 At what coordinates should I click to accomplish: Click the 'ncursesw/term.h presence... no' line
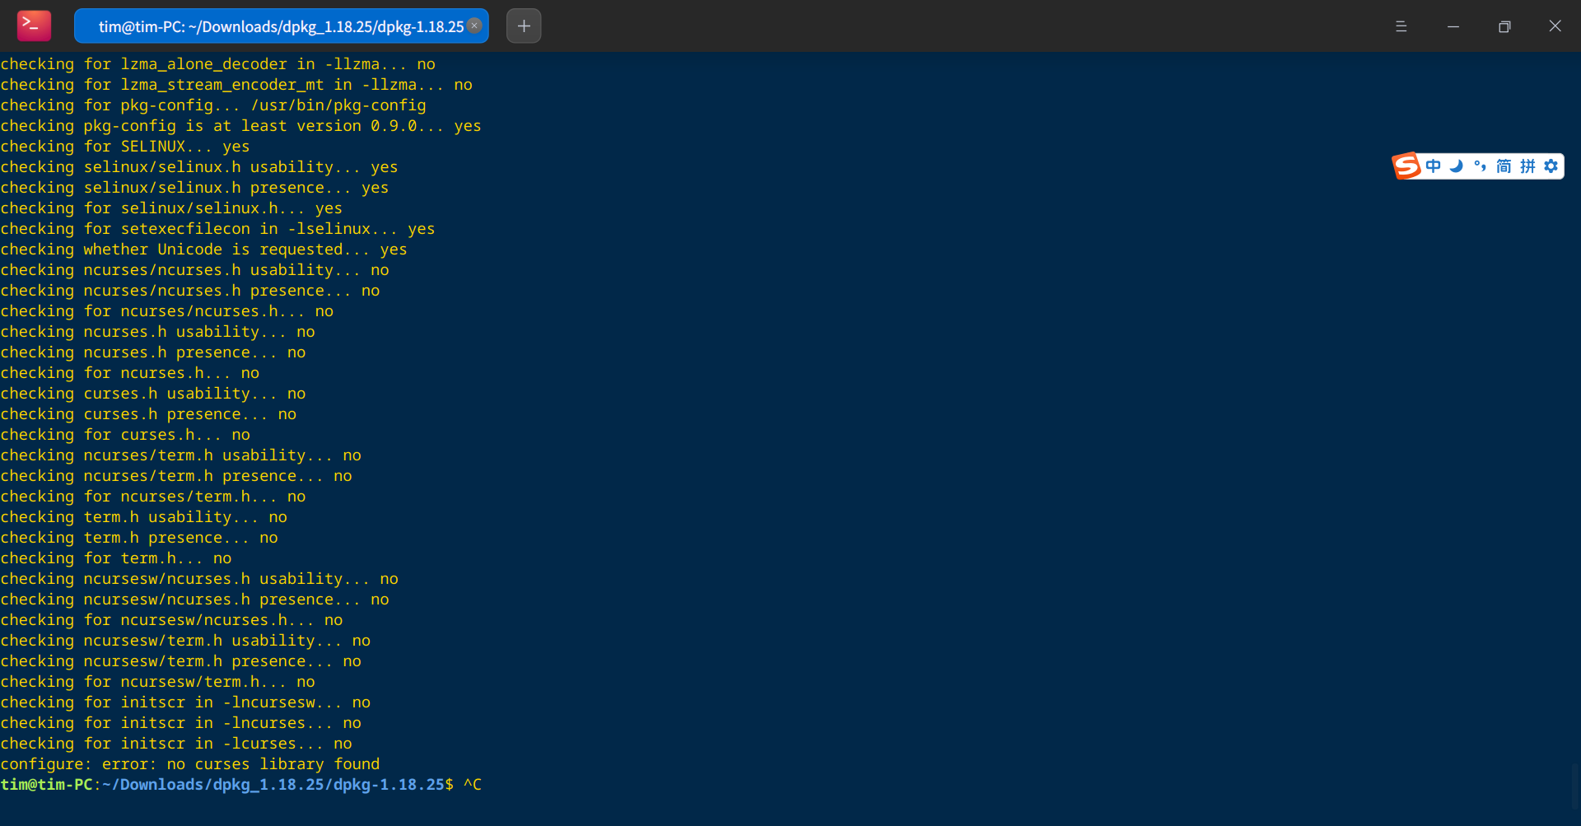pos(181,661)
